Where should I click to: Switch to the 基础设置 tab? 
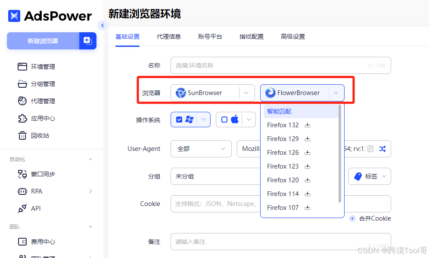127,37
